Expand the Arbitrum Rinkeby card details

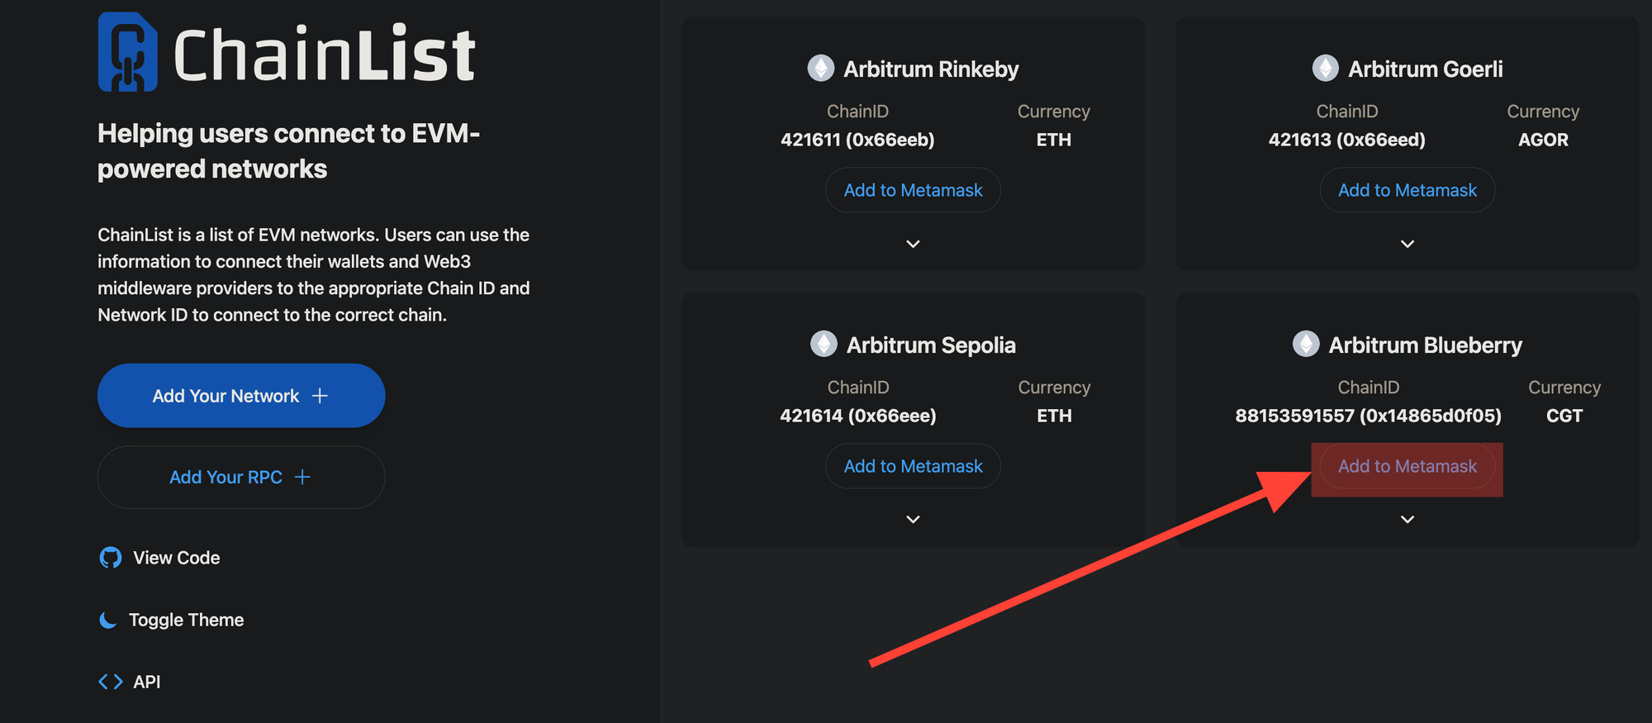[x=913, y=244]
